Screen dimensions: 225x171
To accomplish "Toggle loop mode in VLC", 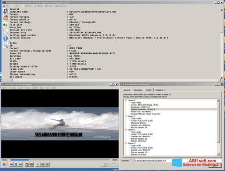I will click(x=43, y=164).
